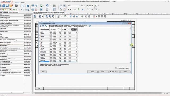This screenshot has width=170, height=96.
Task: Open the printer dropdown arrow
Action: [19, 6]
